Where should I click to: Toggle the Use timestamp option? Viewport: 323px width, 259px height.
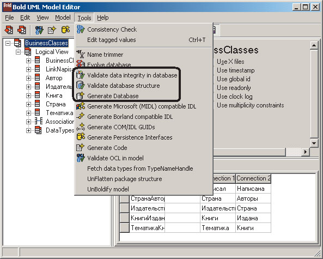pos(236,70)
